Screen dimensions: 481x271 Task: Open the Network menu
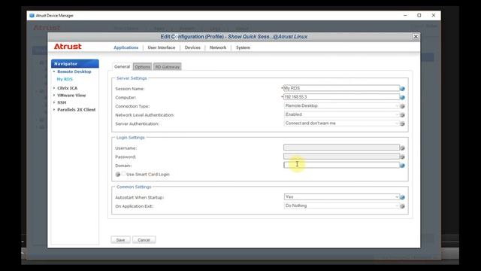coord(218,47)
